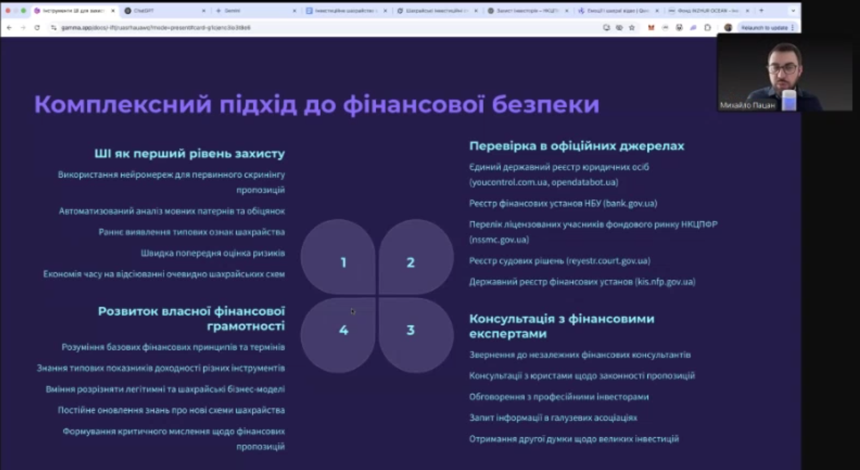860x470 pixels.
Task: Click the line Консультації з юристами щодо законності пропозицій
Action: pyautogui.click(x=582, y=376)
